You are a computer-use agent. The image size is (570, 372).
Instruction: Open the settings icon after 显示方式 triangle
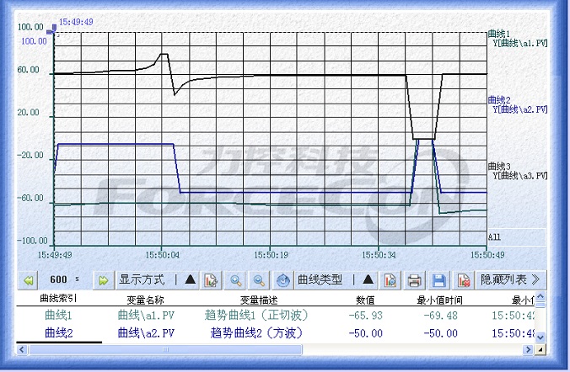click(x=211, y=279)
